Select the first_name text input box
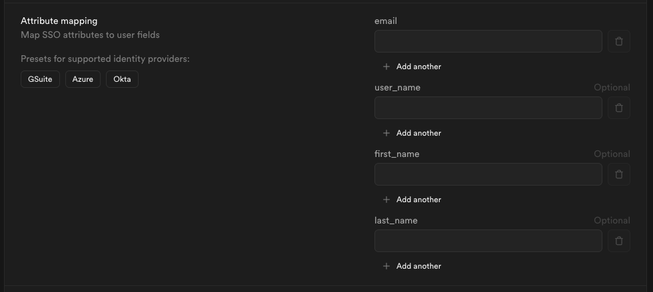This screenshot has width=653, height=292. tap(488, 174)
